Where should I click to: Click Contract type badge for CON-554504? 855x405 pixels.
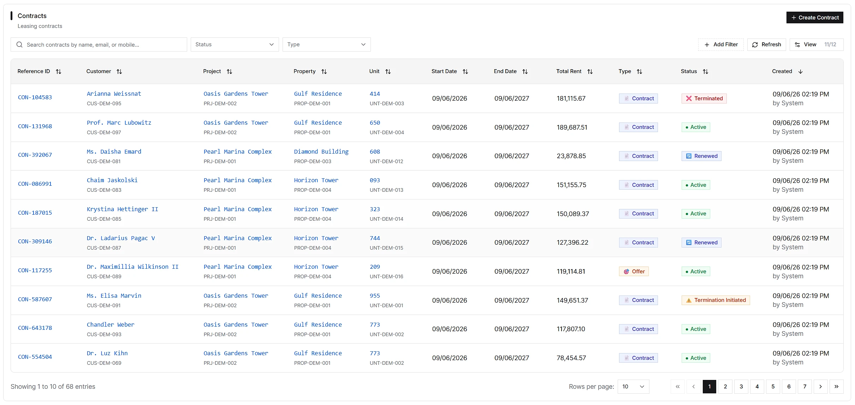coord(639,358)
